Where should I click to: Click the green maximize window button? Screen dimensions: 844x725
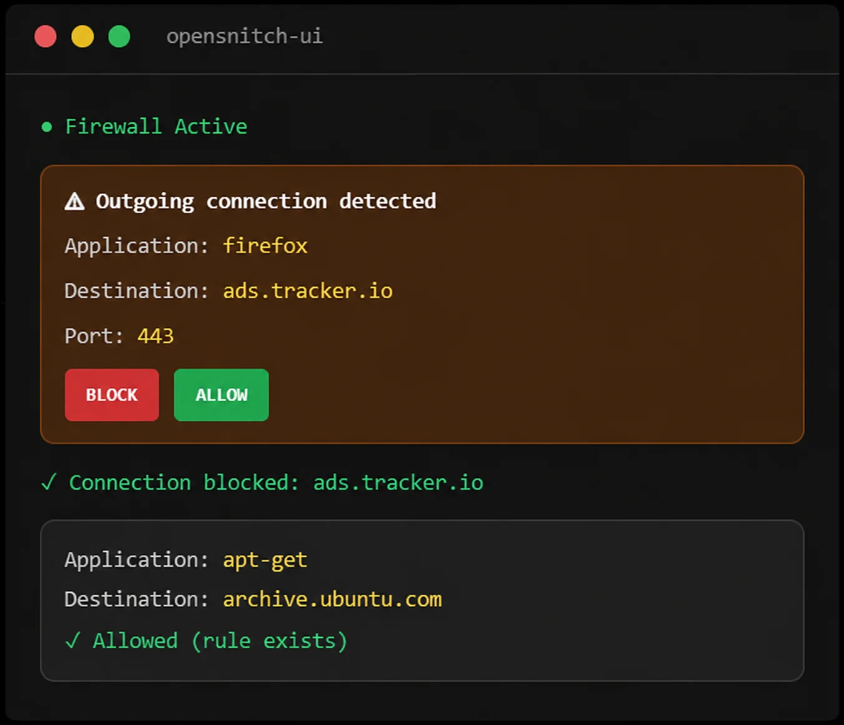[x=119, y=36]
